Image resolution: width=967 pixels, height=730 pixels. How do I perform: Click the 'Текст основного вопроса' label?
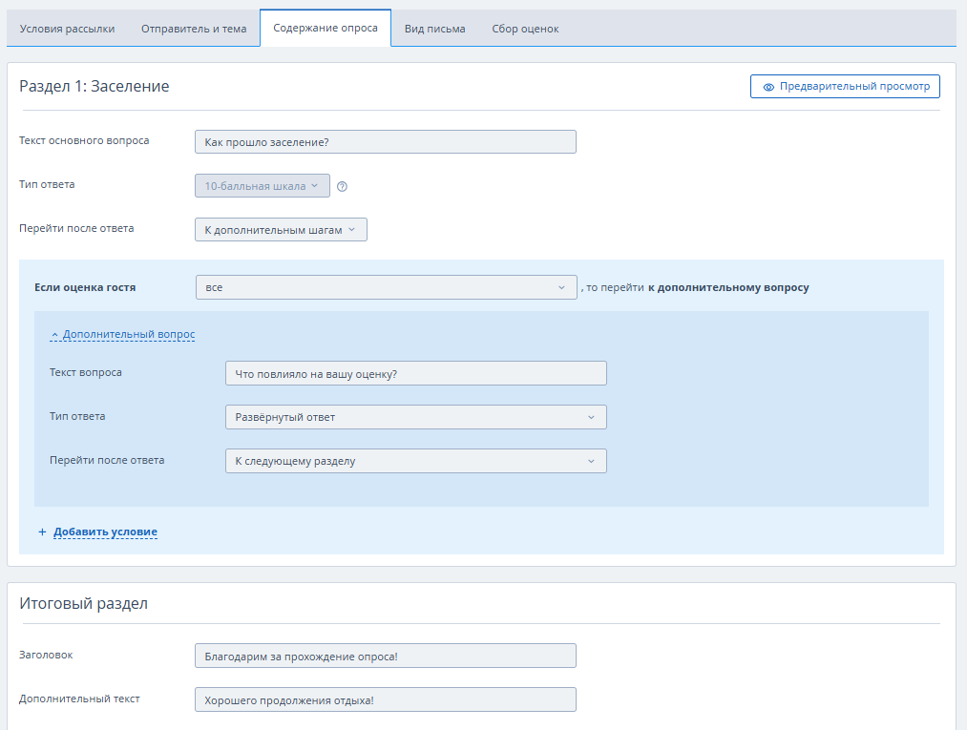(x=84, y=140)
